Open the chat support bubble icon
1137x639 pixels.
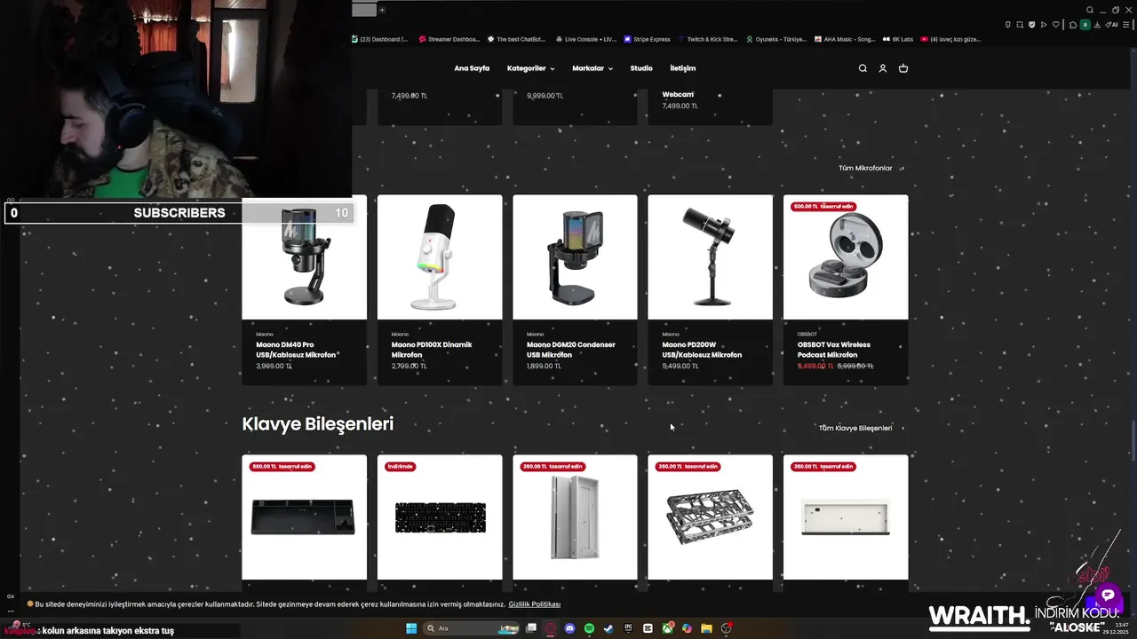coord(1108,596)
